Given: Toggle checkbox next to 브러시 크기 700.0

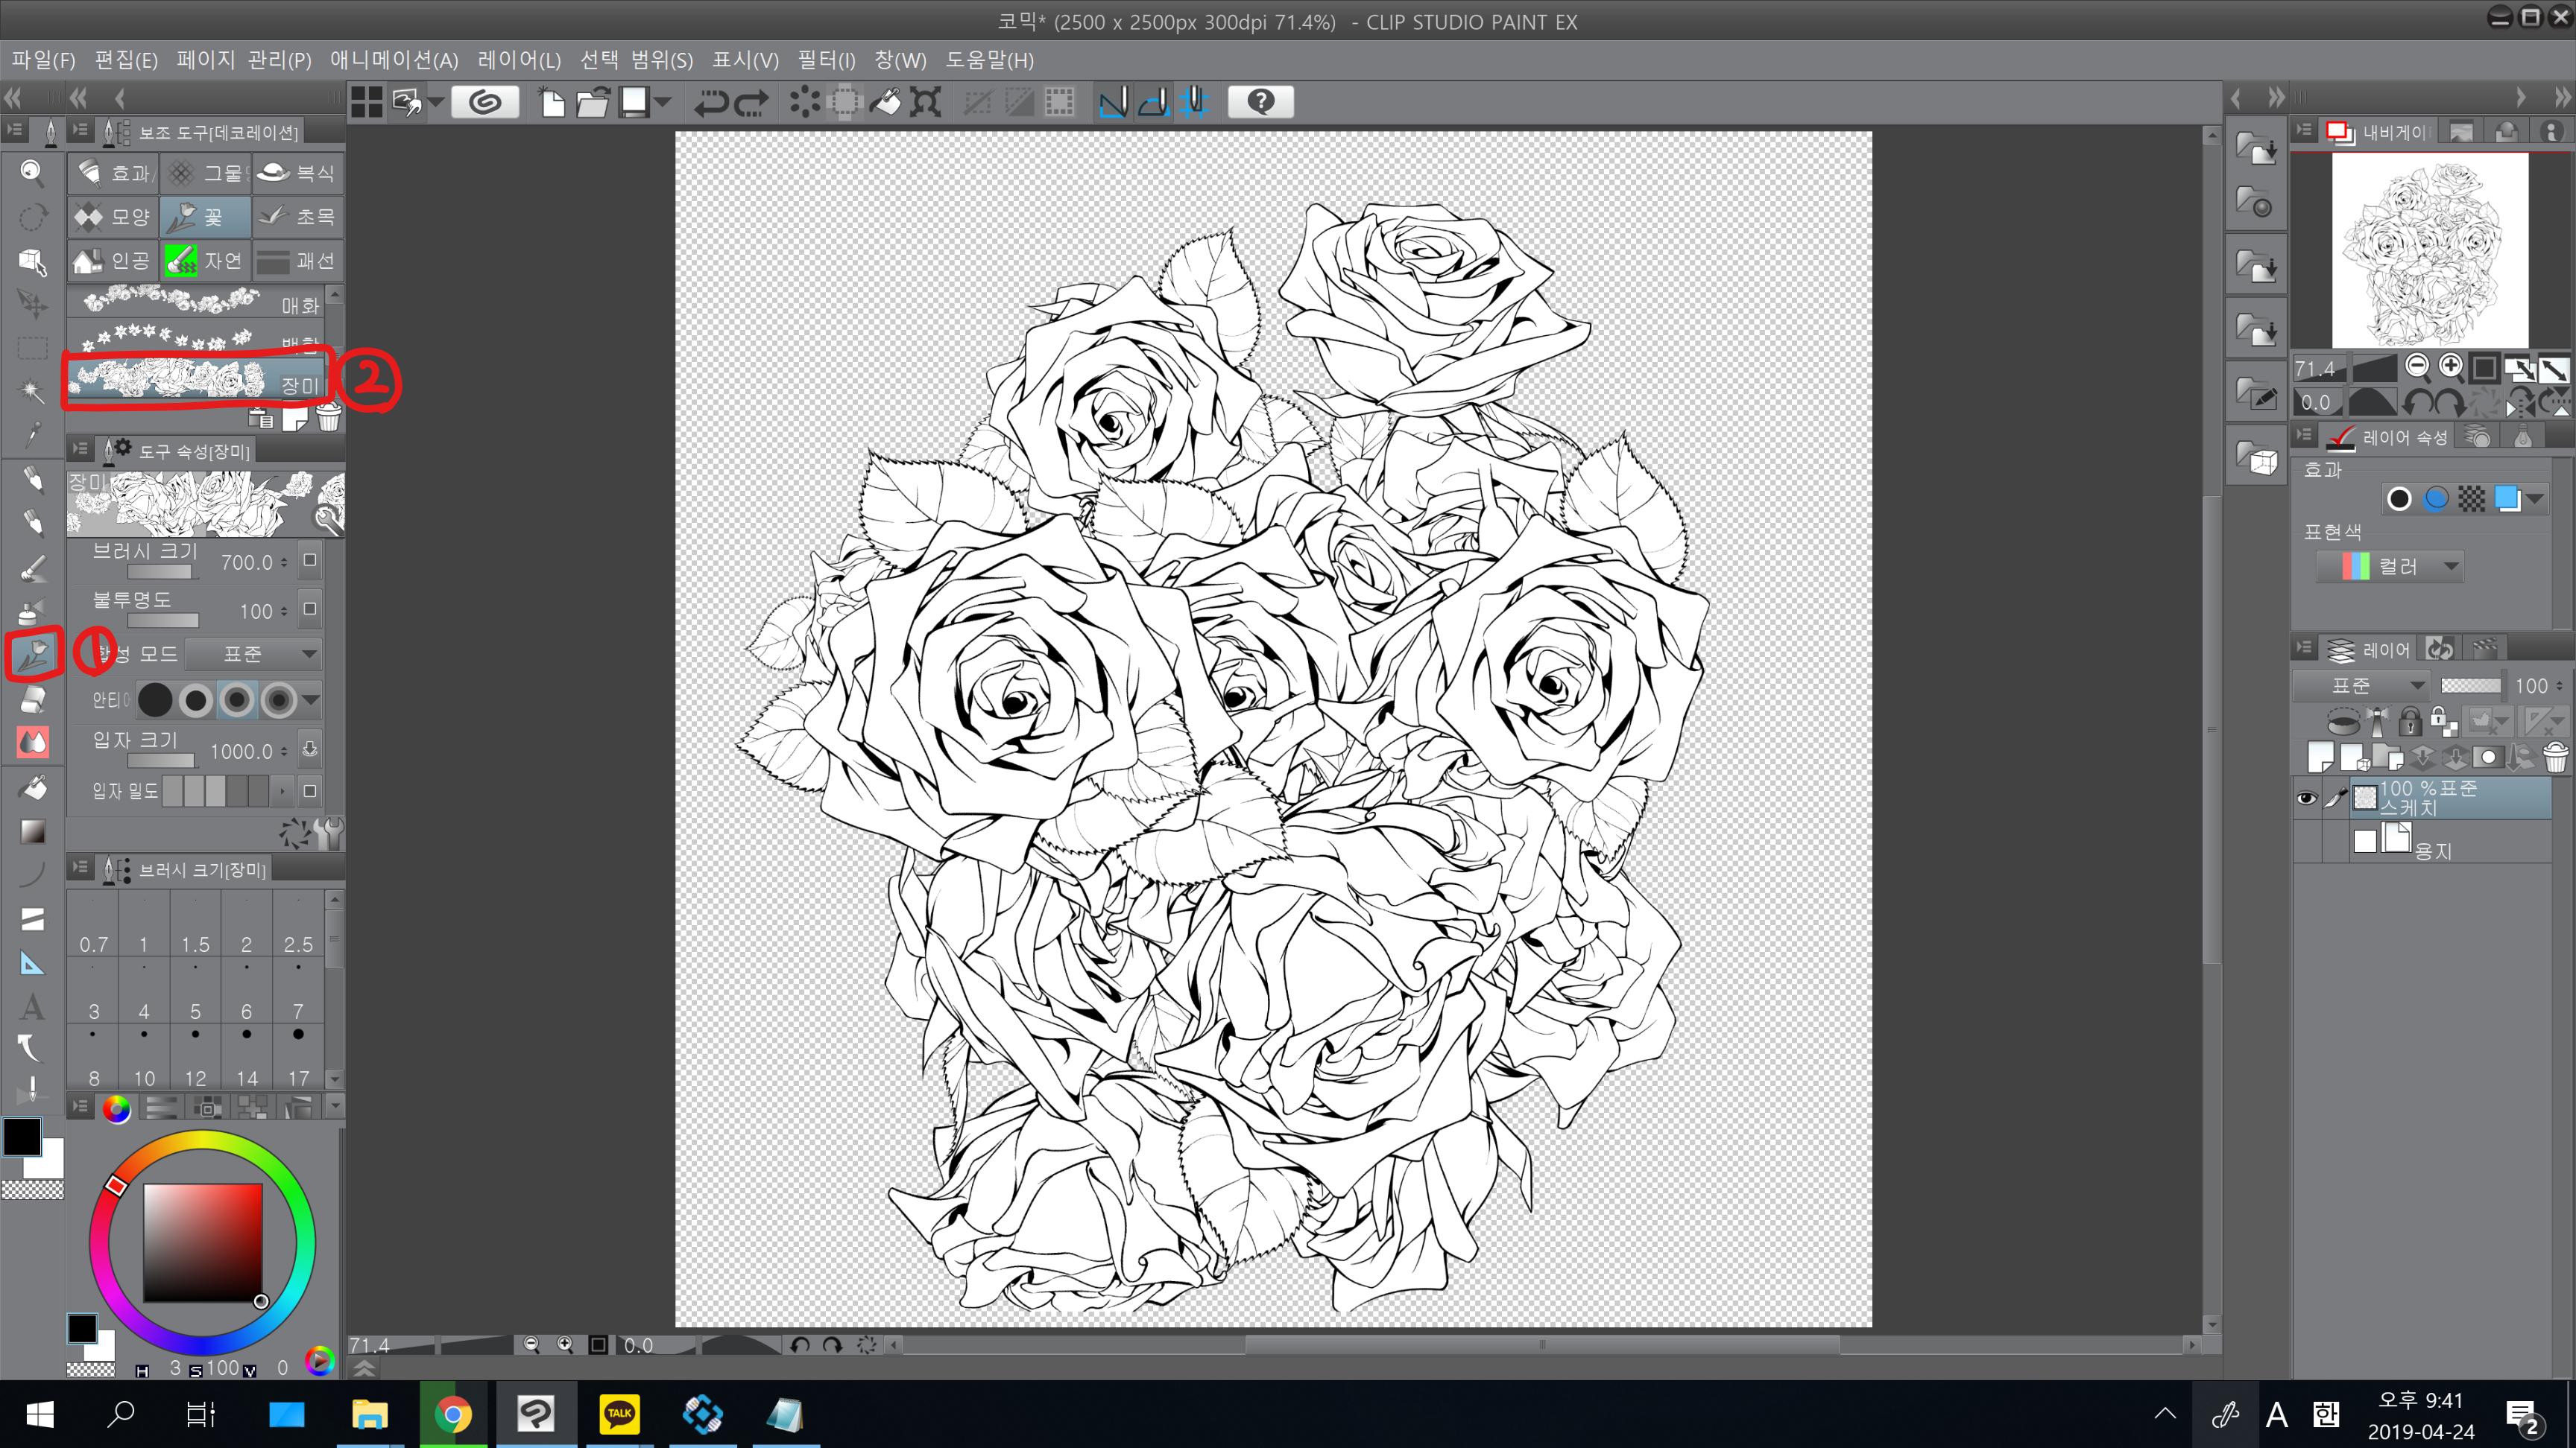Looking at the screenshot, I should tap(310, 561).
